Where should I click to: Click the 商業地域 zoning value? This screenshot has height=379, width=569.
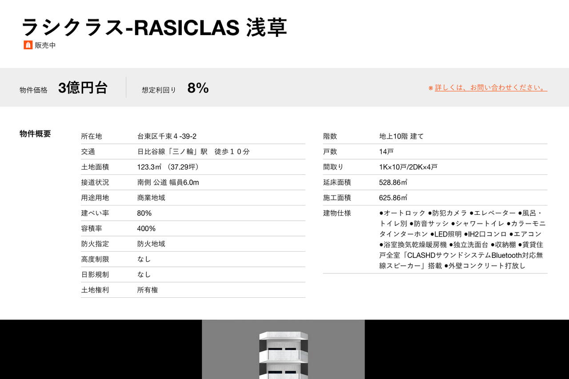151,197
